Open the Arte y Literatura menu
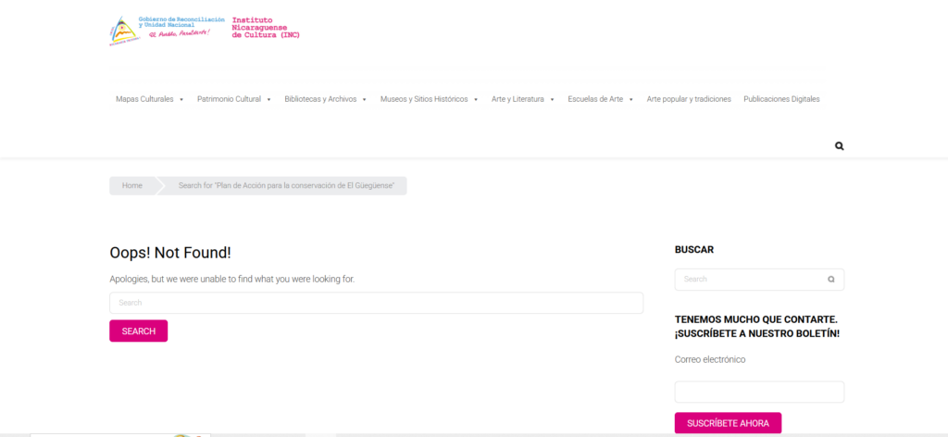Viewport: 948px width, 437px height. coord(518,99)
